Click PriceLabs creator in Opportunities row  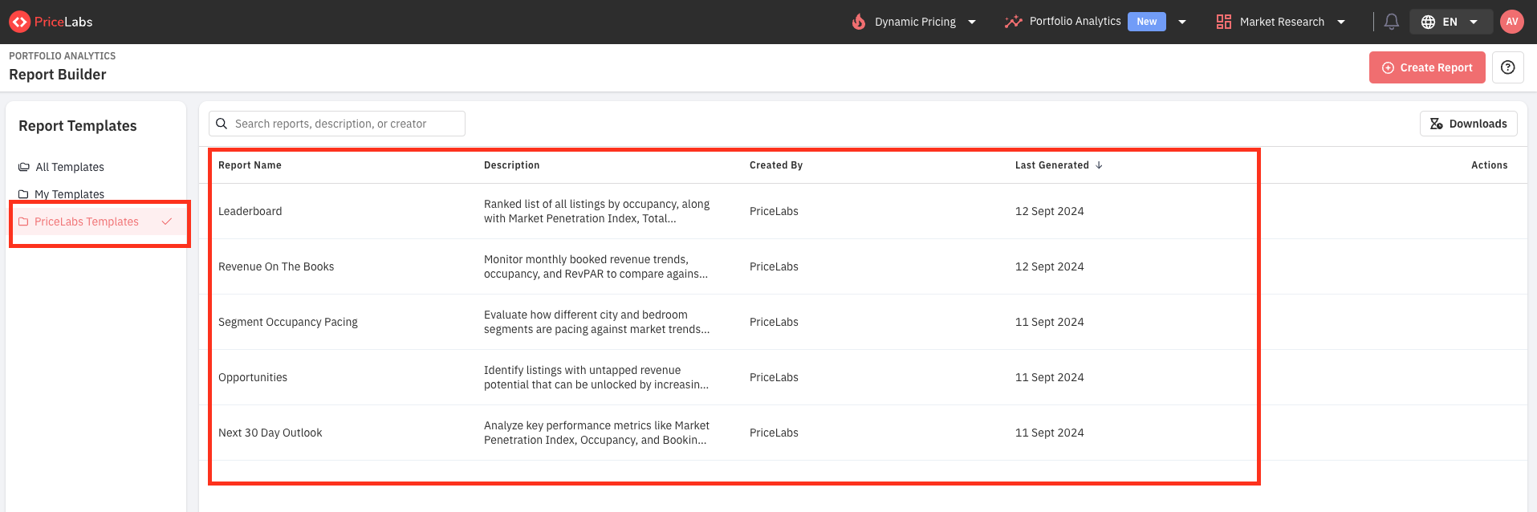[774, 377]
